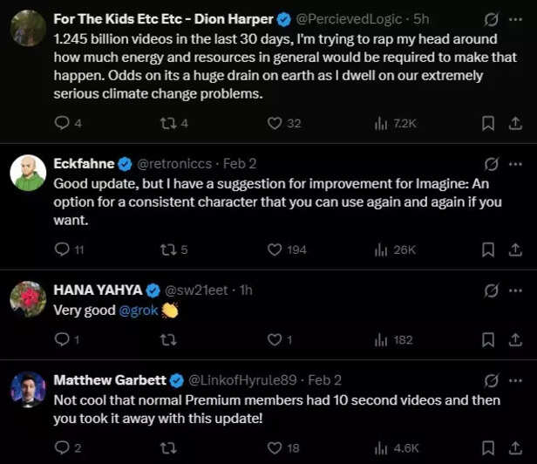Open Feb 2 timestamp on Eckfahne's tweet
The width and height of the screenshot is (537, 464).
238,163
